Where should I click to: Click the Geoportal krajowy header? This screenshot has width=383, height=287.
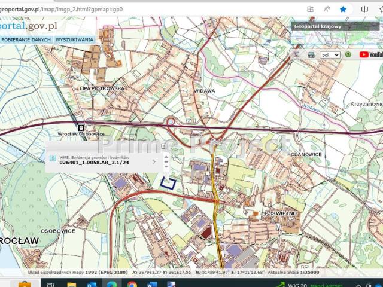click(317, 26)
